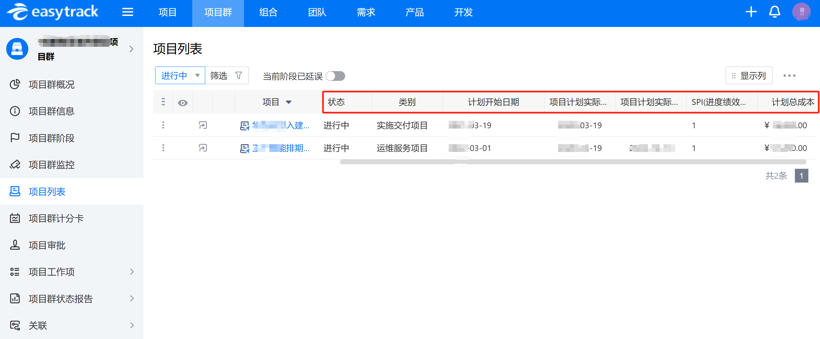Click the 项目审批 stamp icon
The height and width of the screenshot is (339, 820).
click(x=15, y=245)
